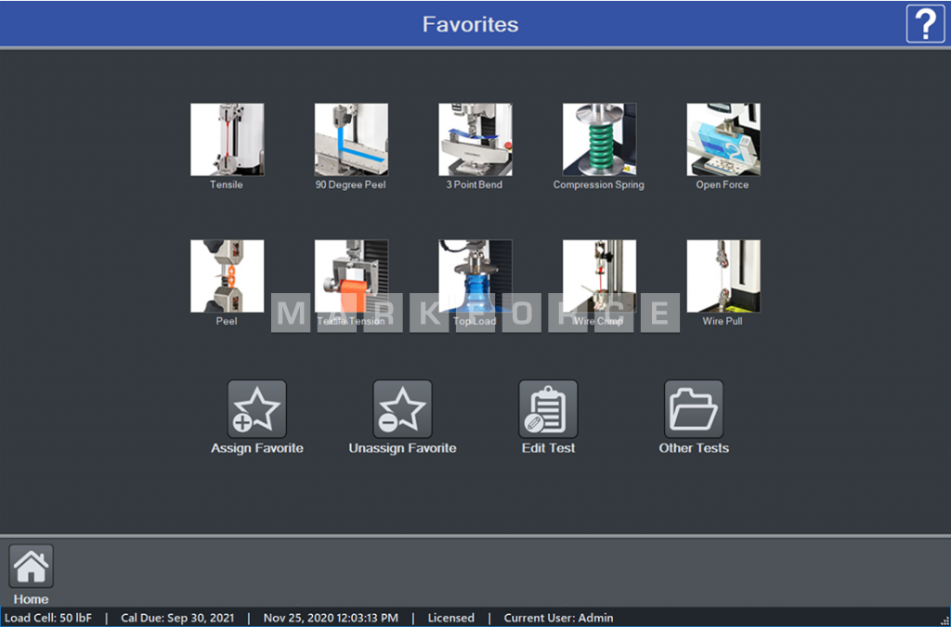Click the Favorites title heading
Image resolution: width=951 pixels, height=627 pixels.
tap(471, 24)
